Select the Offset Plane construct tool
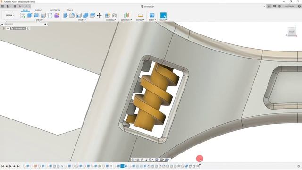The height and width of the screenshot is (170, 302). (x=126, y=16)
